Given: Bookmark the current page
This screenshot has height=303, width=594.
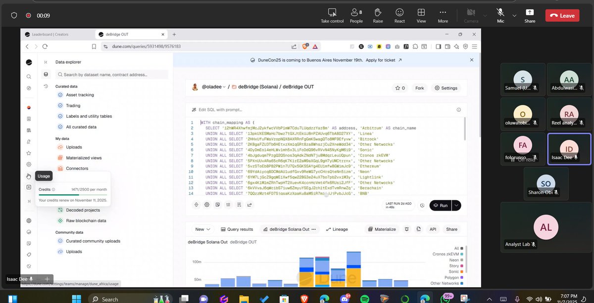Looking at the screenshot, I should click(94, 46).
